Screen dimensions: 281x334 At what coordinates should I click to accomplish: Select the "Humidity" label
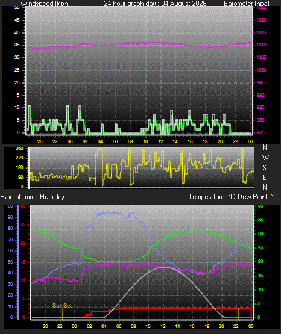tap(52, 197)
